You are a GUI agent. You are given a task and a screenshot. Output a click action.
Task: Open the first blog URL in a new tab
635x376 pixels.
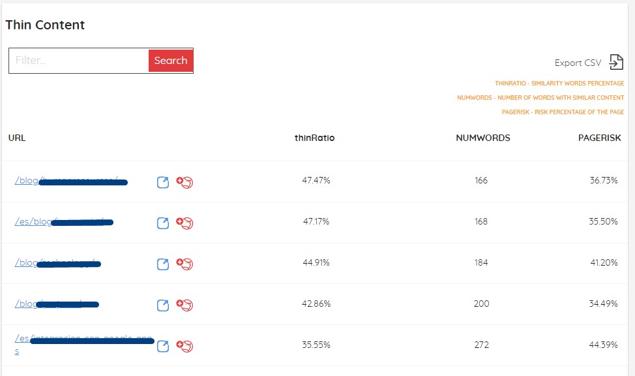click(162, 182)
